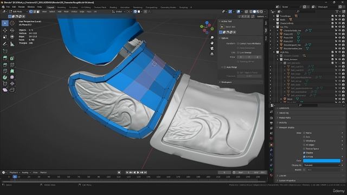This screenshot has height=195, width=347.
Task: Select the Rotate tool in the toolbar
Action: tap(12, 30)
